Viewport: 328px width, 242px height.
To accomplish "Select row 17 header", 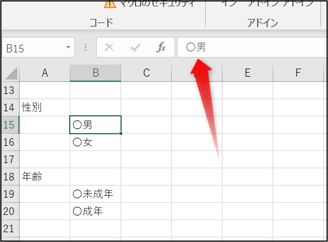I will coord(10,160).
